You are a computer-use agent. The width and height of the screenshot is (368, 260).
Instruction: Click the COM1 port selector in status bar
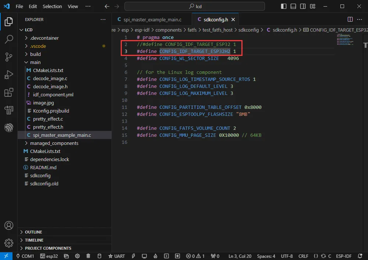(x=25, y=256)
